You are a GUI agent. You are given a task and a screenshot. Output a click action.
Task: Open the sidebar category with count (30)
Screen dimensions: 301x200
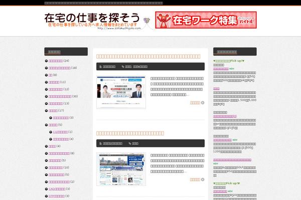[x=60, y=96]
